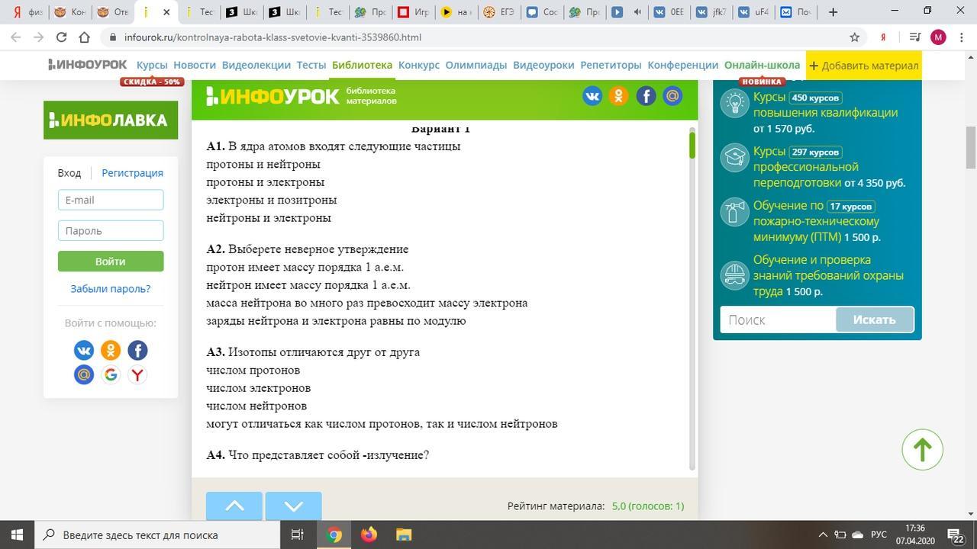
Task: Open the Chrome profile avatar M
Action: pyautogui.click(x=938, y=37)
